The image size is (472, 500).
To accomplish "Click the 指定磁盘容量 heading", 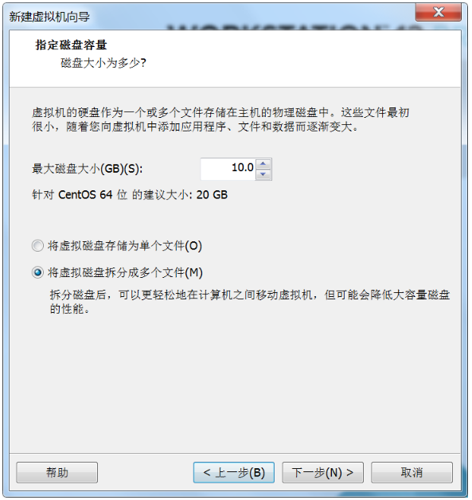I will click(x=71, y=45).
